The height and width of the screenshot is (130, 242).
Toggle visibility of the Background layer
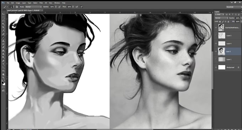(216, 67)
